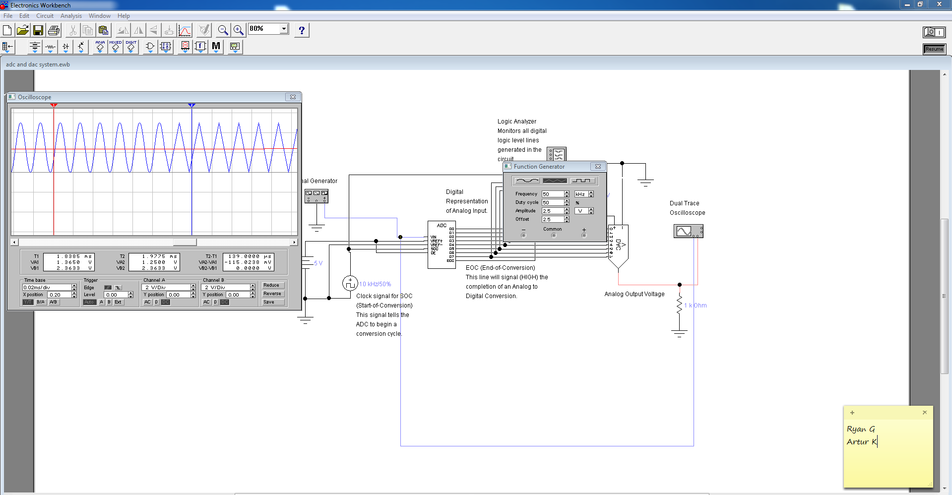Select sine waveform in Function Generator
952x495 pixels.
click(x=527, y=181)
